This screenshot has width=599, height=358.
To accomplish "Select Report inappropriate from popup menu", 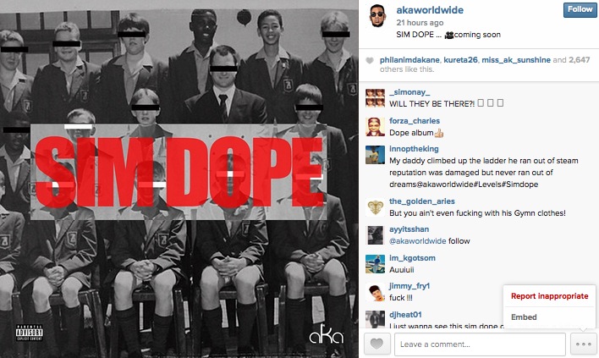I will pyautogui.click(x=549, y=296).
